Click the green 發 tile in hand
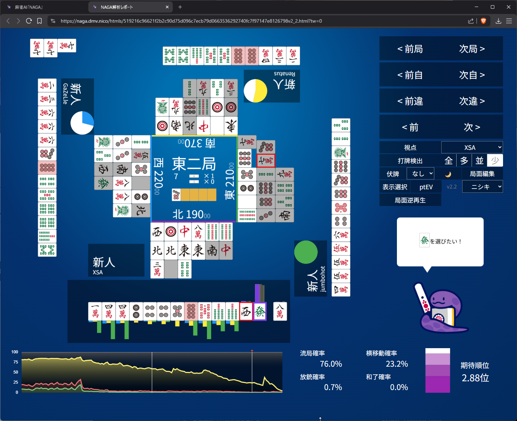Viewport: 517px width, 421px height. [x=260, y=312]
